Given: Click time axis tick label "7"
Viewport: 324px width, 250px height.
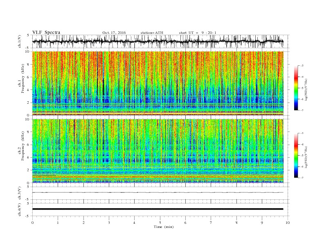Looking at the screenshot, I should [x=211, y=223].
